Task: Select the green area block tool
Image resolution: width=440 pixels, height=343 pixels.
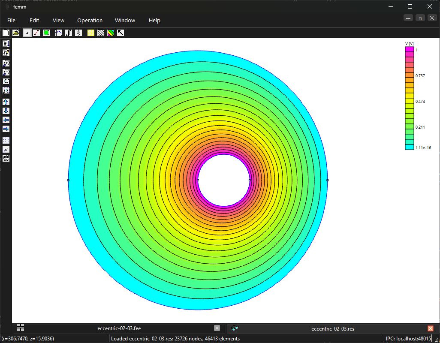Action: (46, 33)
